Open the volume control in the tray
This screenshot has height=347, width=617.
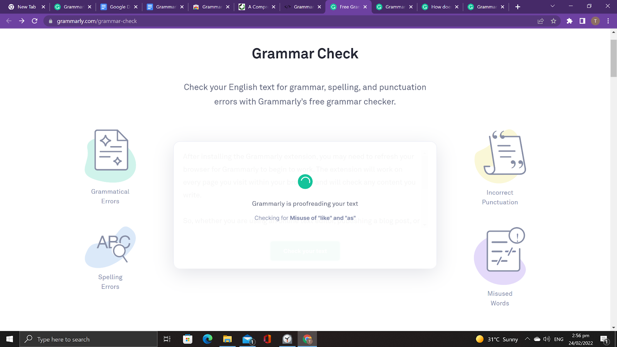tap(546, 339)
